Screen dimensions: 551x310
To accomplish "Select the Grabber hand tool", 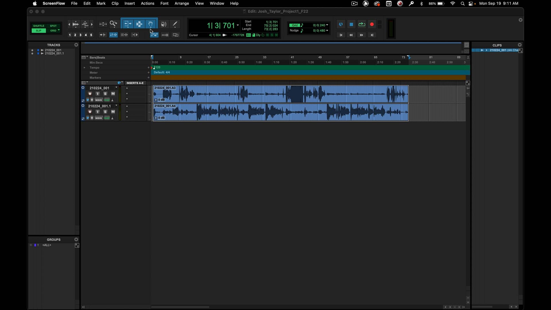I will coord(151,24).
